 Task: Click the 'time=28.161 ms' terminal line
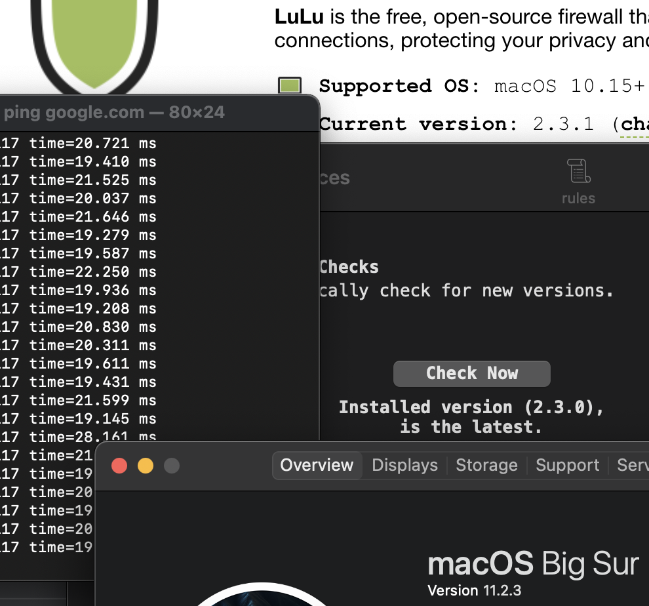click(x=92, y=435)
